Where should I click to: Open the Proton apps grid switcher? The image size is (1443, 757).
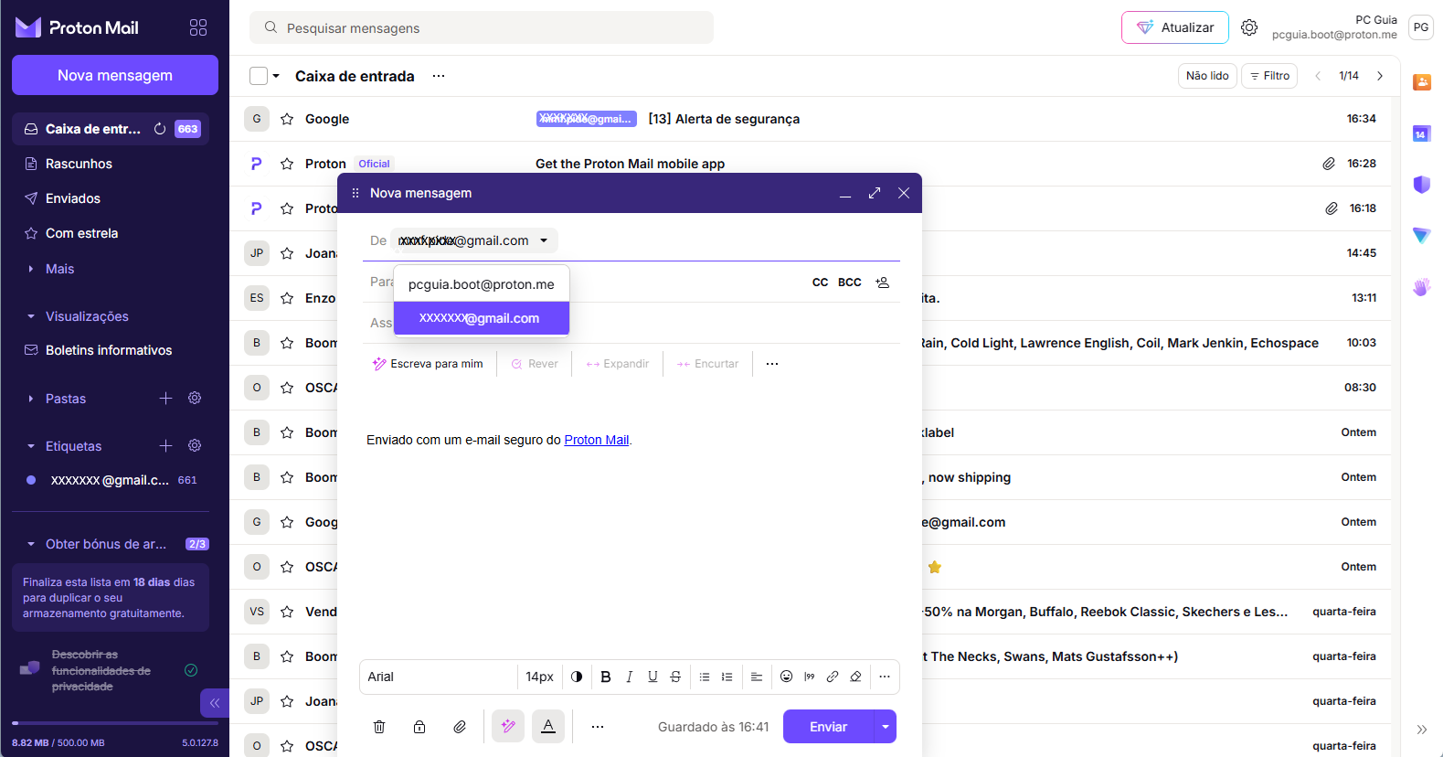[x=198, y=27]
